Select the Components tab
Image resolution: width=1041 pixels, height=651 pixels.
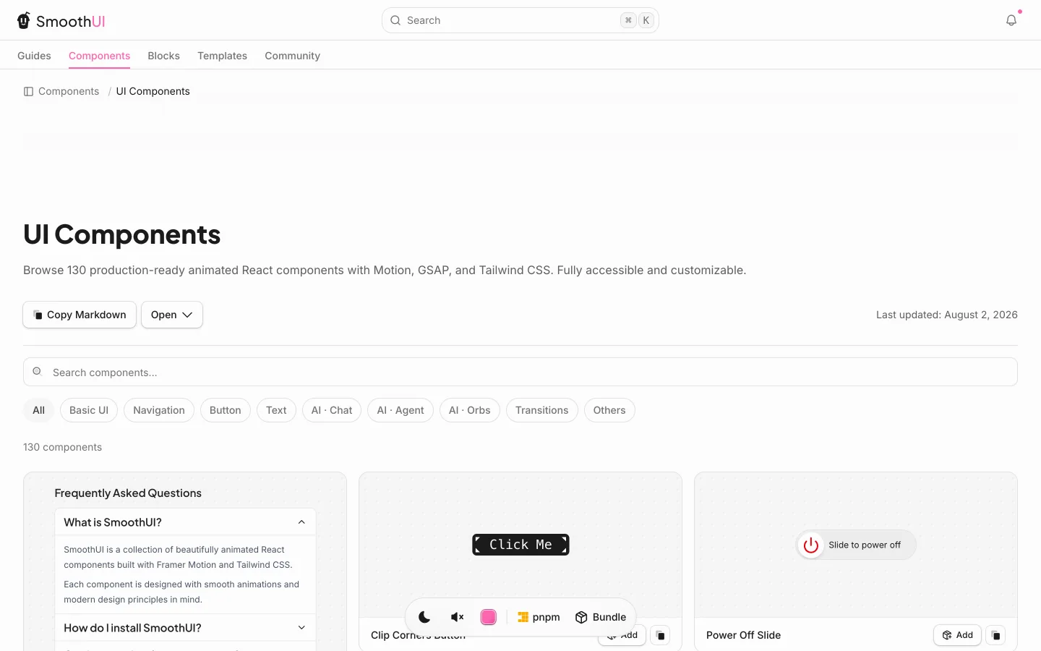coord(99,56)
